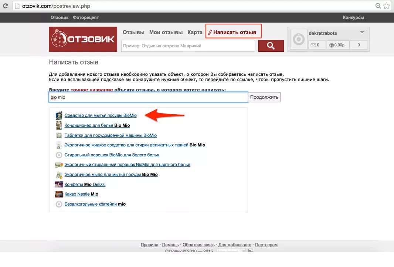Click the rightmost 0 counter in user panel
This screenshot has width=394, height=267.
tap(359, 45)
